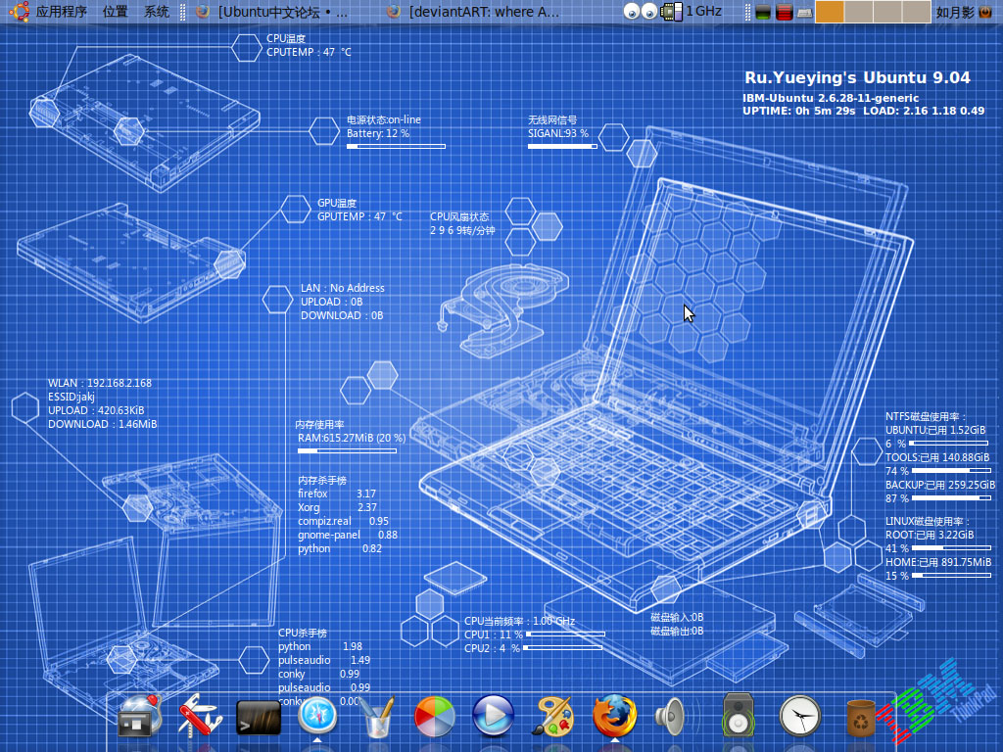
Task: Click the Battery 12 % progress bar
Action: pos(396,147)
